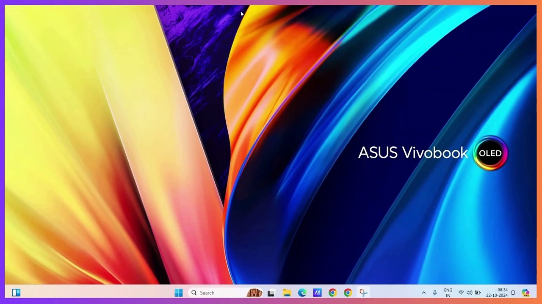
Task: Open the notification bell
Action: (x=513, y=293)
